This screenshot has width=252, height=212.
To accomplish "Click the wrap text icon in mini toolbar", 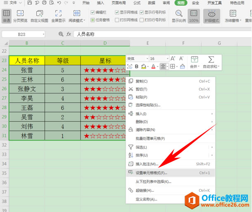I will coord(130,67).
